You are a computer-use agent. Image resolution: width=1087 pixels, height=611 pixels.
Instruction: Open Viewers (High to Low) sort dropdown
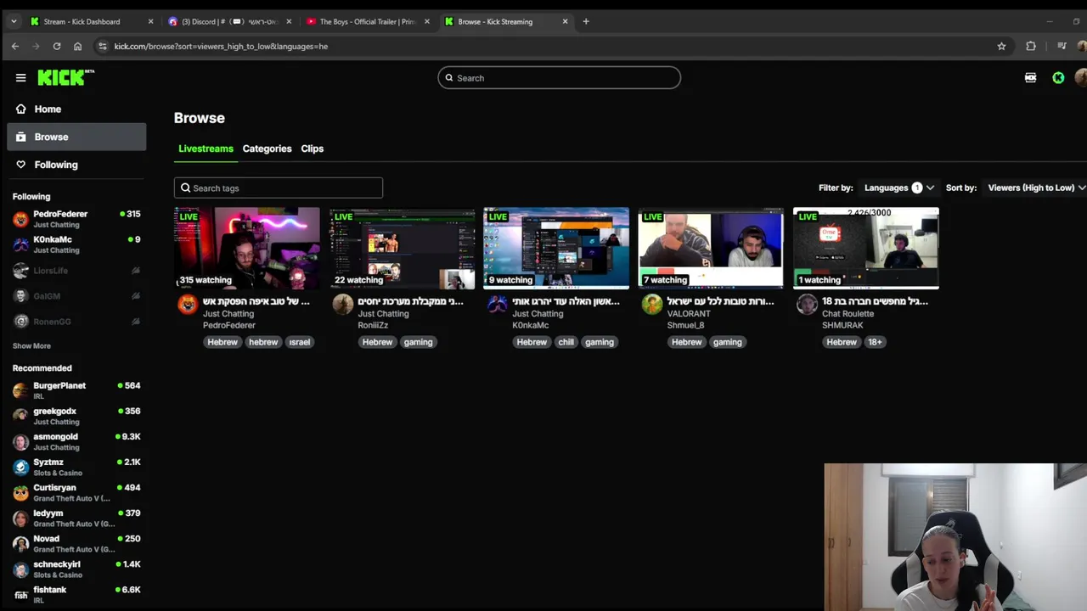(x=1036, y=188)
